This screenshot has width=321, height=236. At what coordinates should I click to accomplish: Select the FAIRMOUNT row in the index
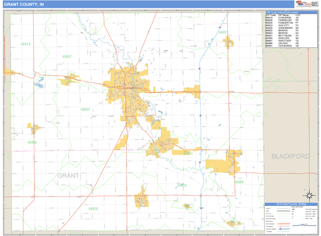point(282,20)
